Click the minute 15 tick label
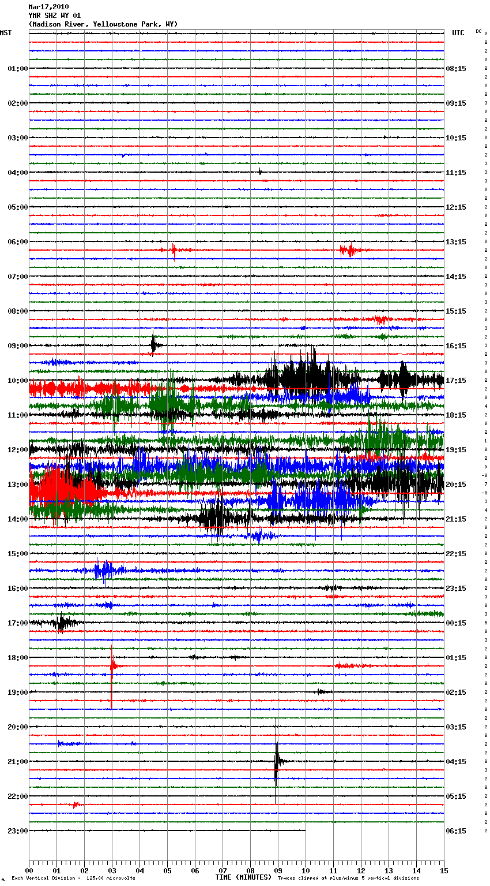The width and height of the screenshot is (490, 886). pos(444,870)
